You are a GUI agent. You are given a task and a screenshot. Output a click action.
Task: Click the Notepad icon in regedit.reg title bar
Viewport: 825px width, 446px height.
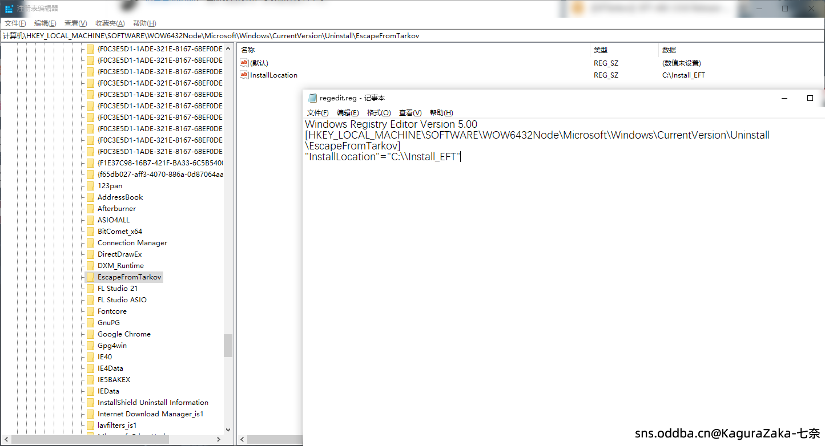312,98
